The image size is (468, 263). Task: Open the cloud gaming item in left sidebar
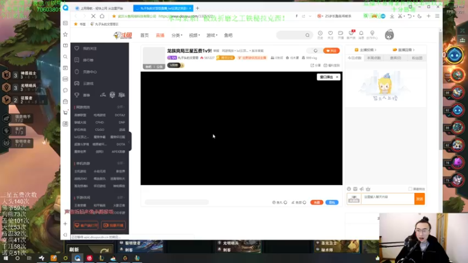tap(84, 84)
